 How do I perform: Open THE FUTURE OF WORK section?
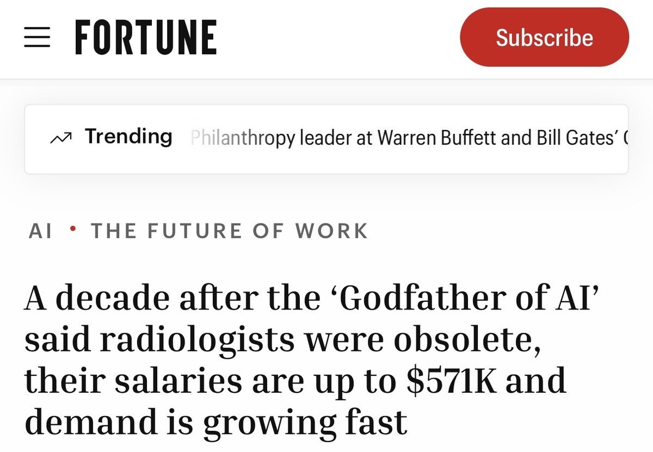tap(230, 231)
